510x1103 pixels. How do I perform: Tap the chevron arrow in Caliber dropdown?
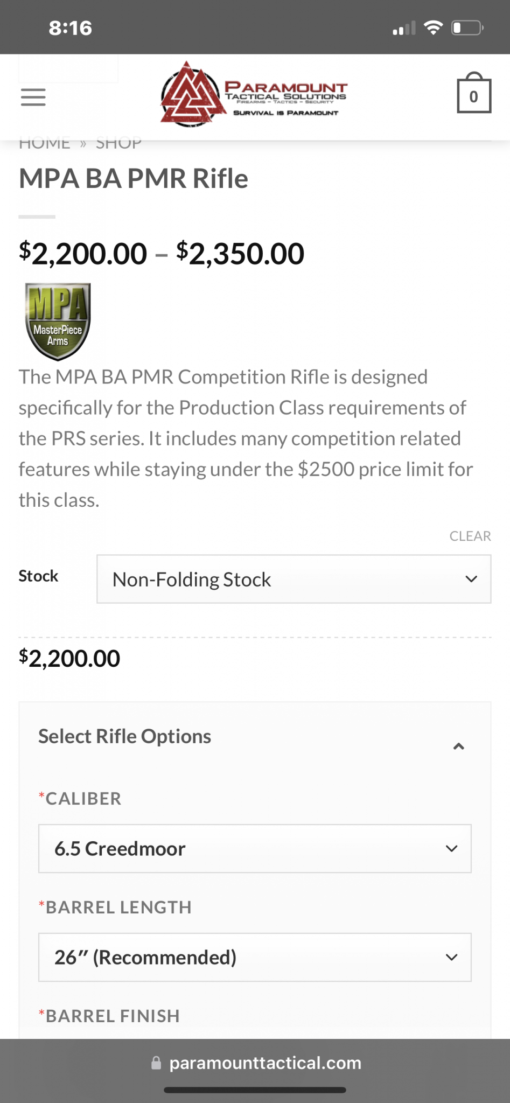[452, 848]
